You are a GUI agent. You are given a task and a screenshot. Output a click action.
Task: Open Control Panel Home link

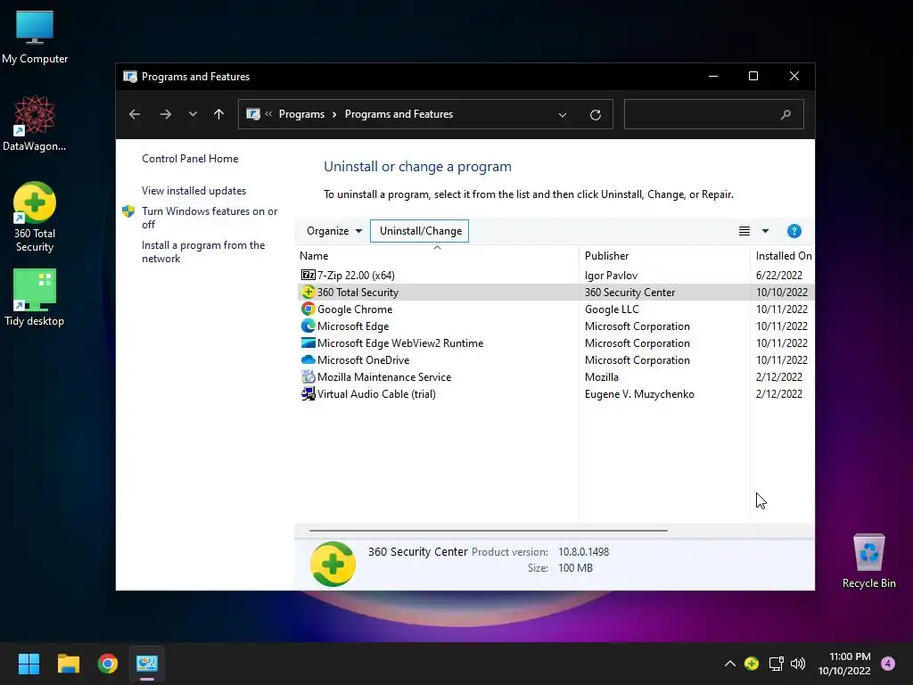coord(190,159)
